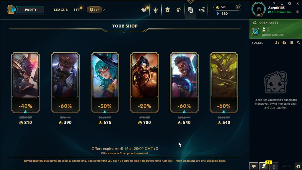Open the Loot hammer icon
This screenshot has width=302, height=170.
click(179, 10)
